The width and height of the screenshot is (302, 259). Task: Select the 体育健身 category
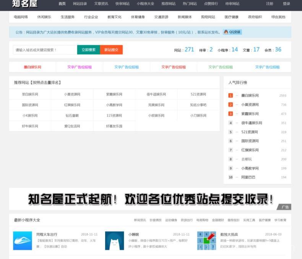138,17
